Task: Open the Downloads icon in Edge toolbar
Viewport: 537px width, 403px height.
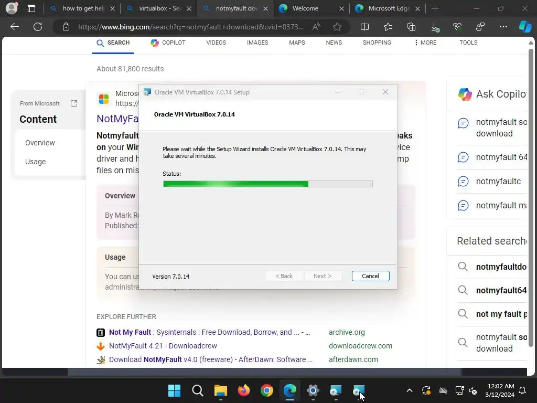Action: coord(435,27)
